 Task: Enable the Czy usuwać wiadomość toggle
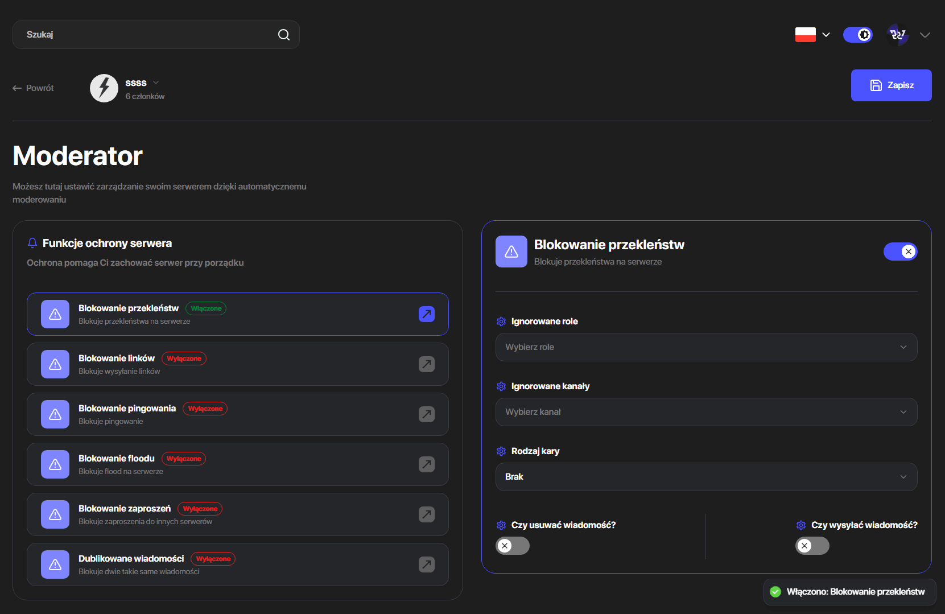coord(513,546)
